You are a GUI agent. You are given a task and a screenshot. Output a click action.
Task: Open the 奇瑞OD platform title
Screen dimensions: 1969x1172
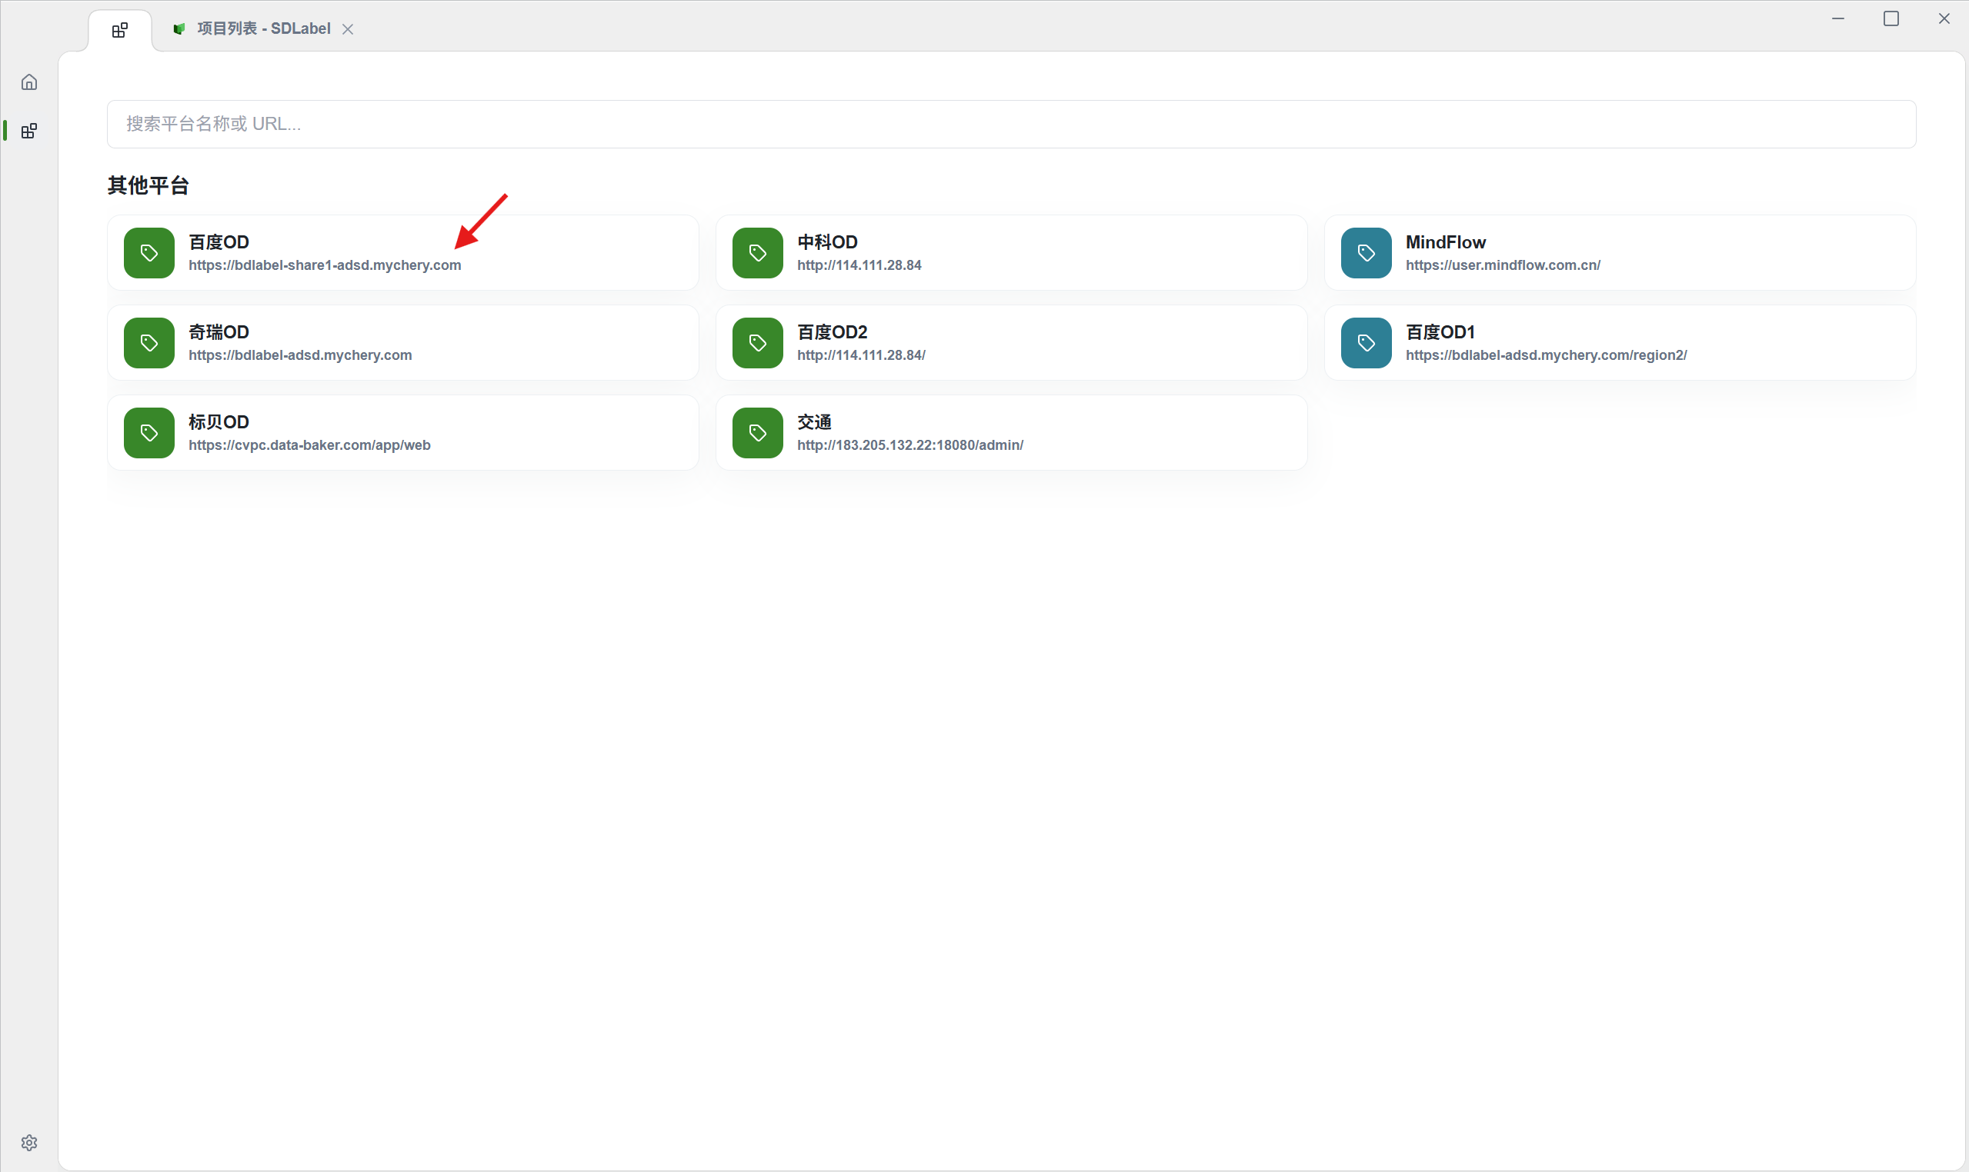(219, 331)
